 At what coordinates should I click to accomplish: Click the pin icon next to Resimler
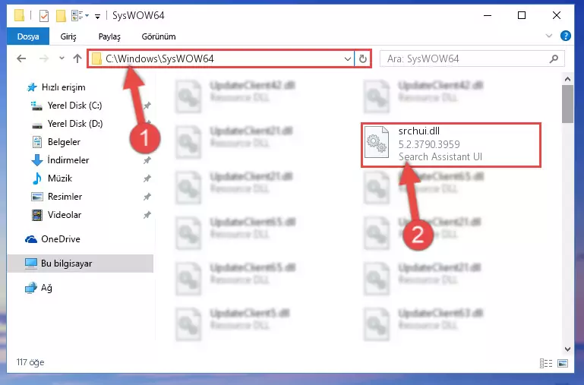pyautogui.click(x=147, y=197)
